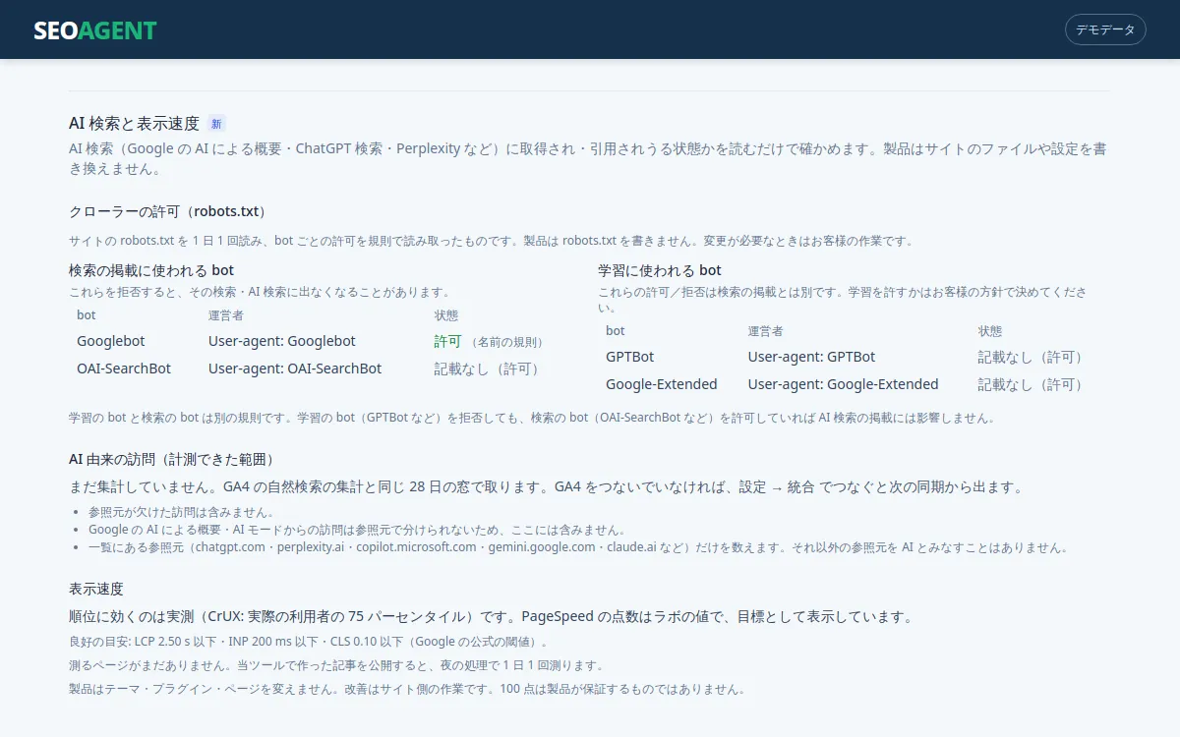Image resolution: width=1180 pixels, height=737 pixels.
Task: Select the クローラーの許可（robots.txt）heading
Action: [168, 211]
